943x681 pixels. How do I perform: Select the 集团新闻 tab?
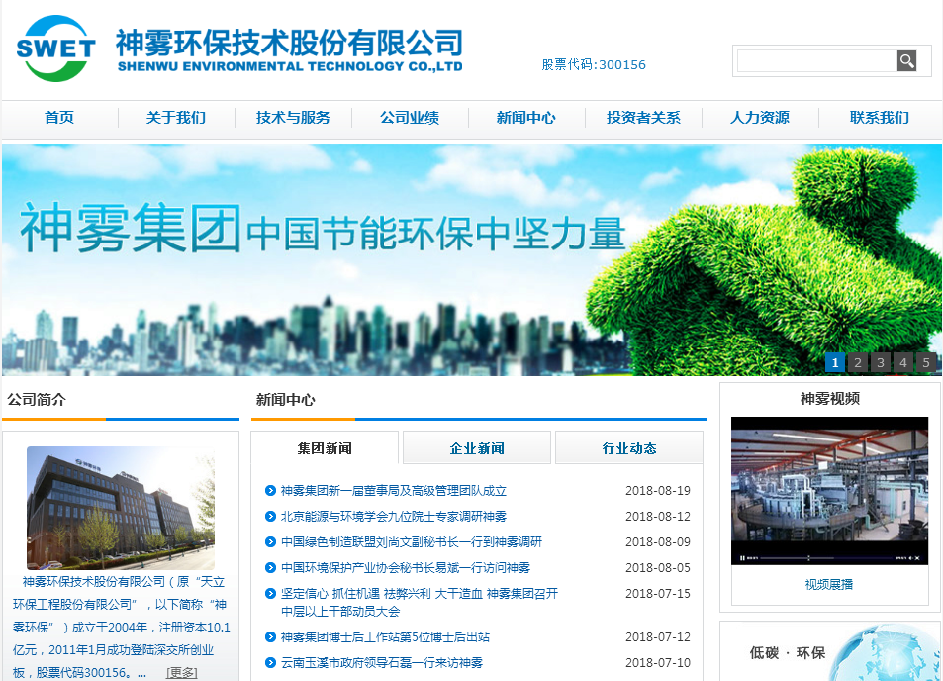click(x=325, y=448)
